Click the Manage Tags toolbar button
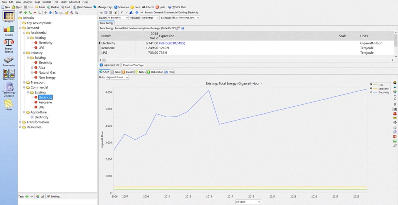The width and height of the screenshot is (398, 205). pos(103,7)
